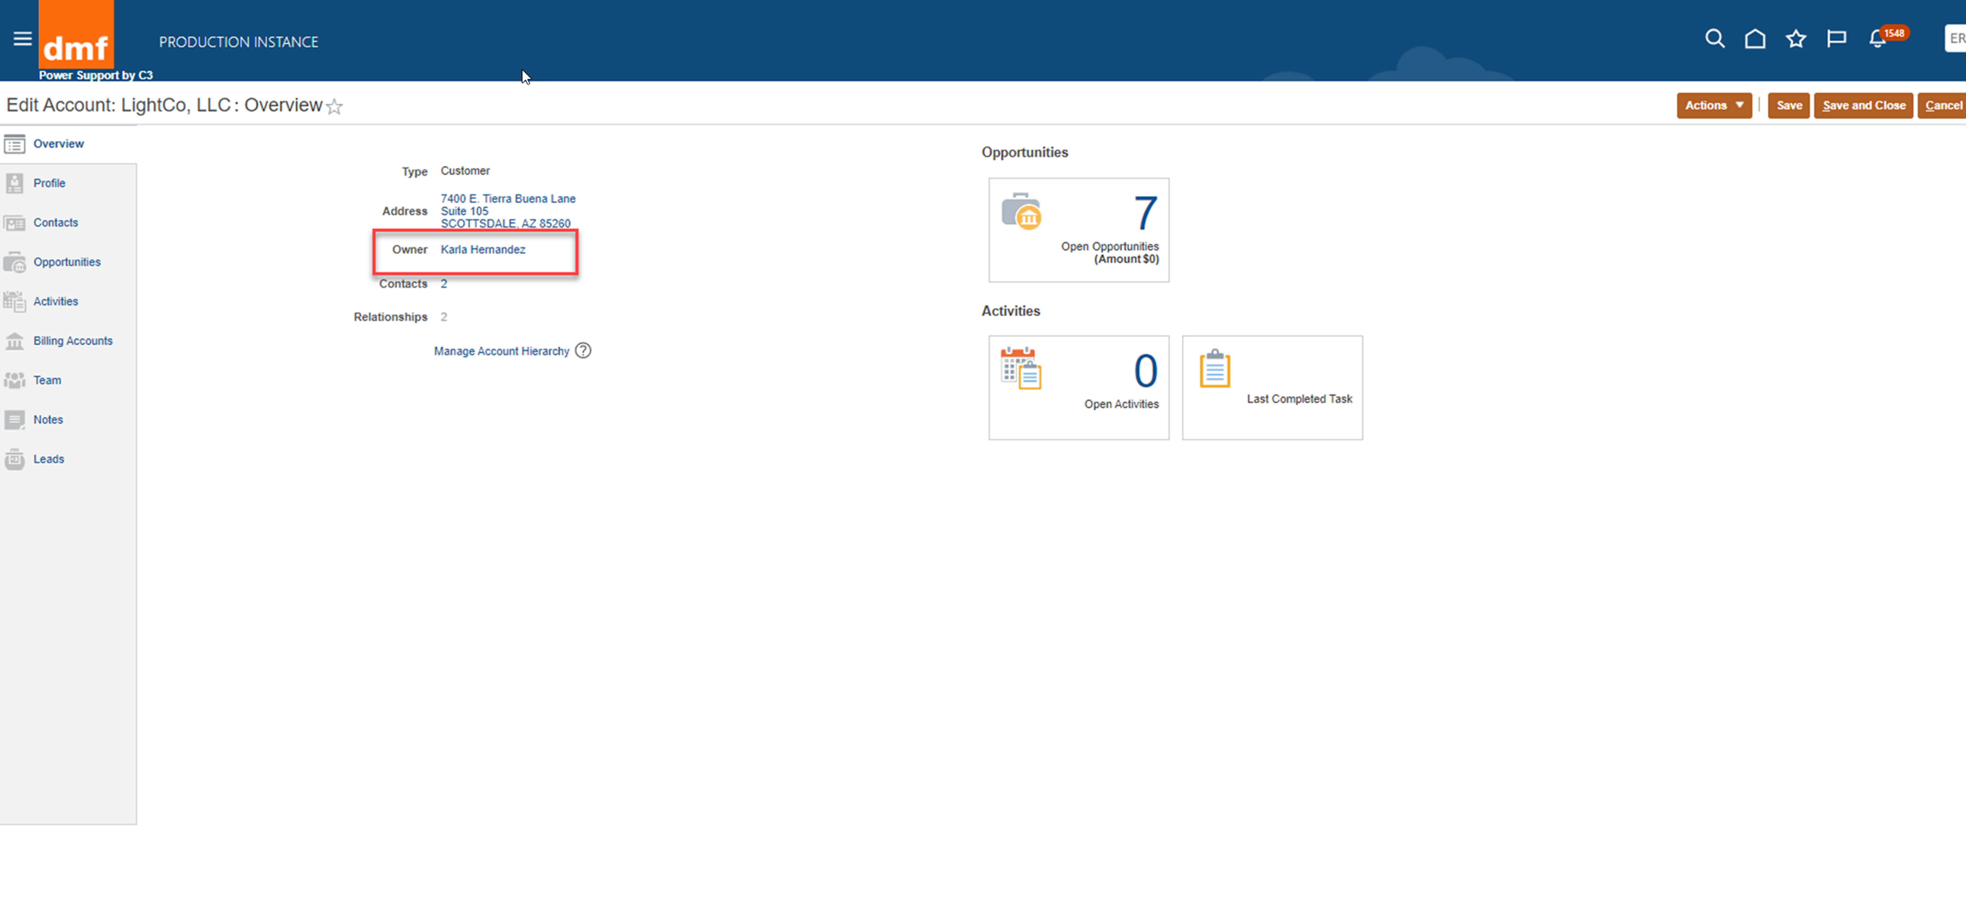Open the hamburger navigator menu
The width and height of the screenshot is (1966, 916).
coord(22,38)
